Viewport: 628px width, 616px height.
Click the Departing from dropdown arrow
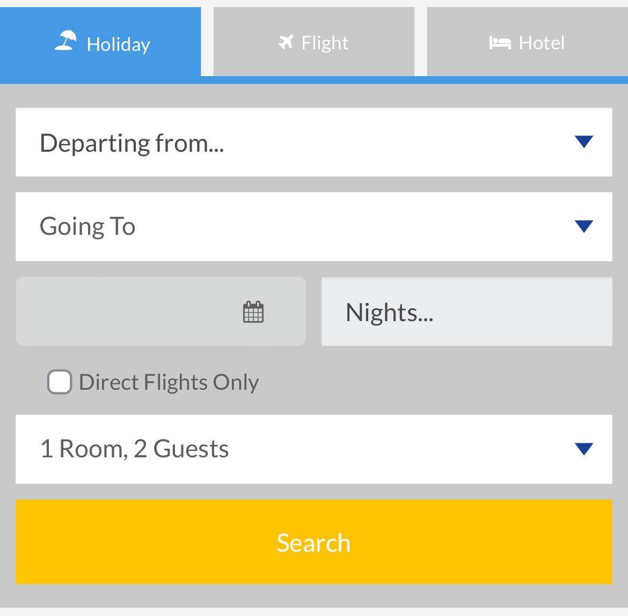(x=583, y=142)
